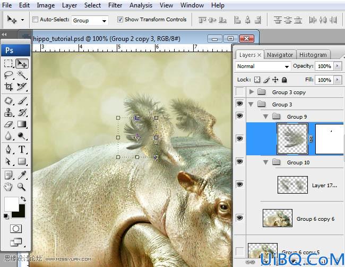Switch to the Navigator tab

(x=280, y=55)
